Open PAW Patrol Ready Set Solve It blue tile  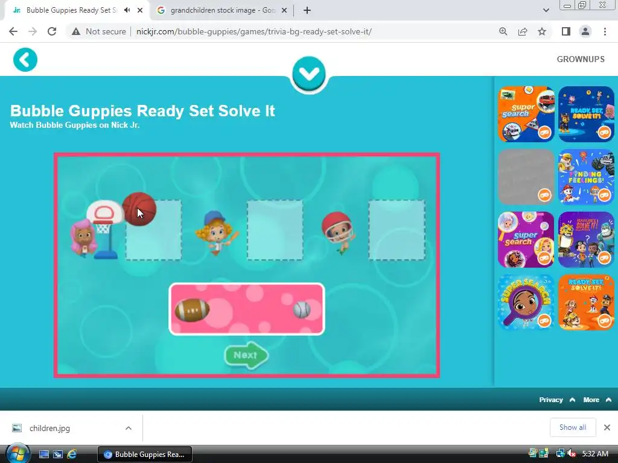586,114
